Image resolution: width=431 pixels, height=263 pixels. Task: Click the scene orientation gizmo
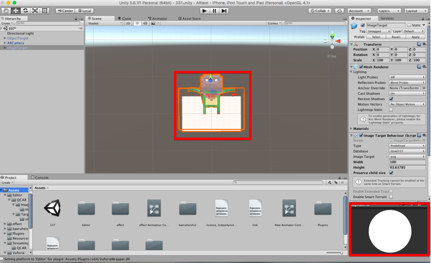[332, 41]
